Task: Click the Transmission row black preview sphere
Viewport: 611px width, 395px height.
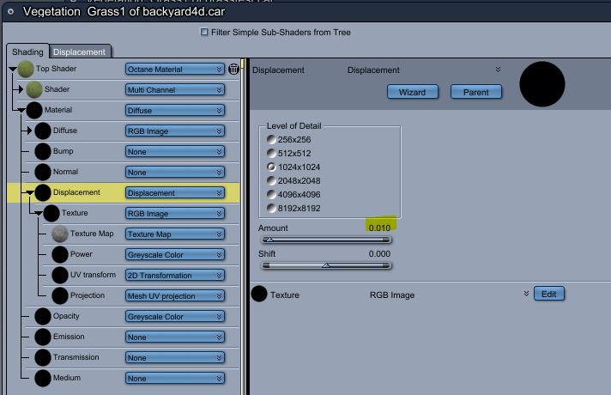Action: pos(43,357)
